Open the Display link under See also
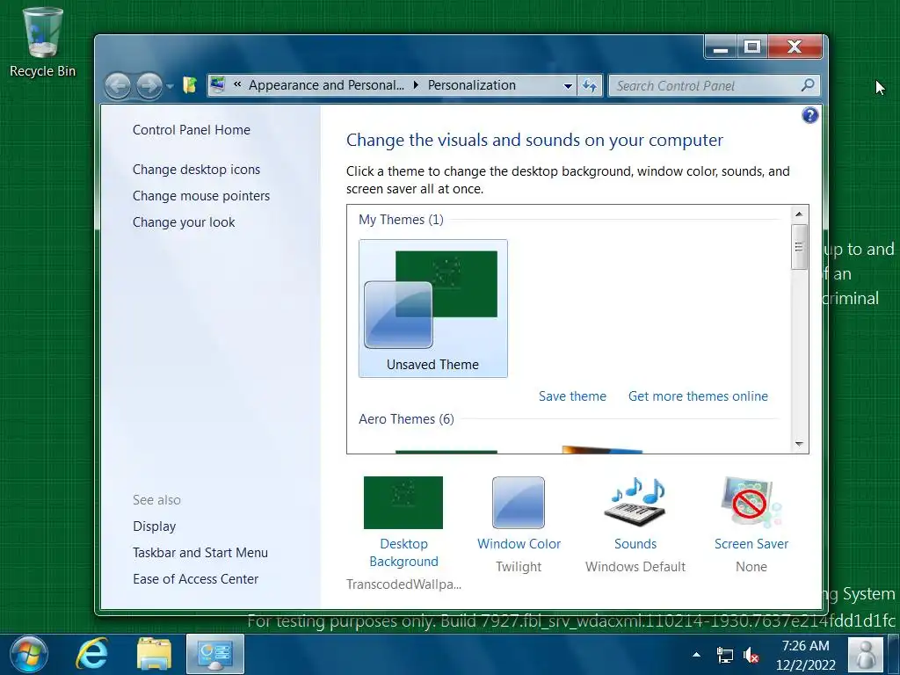 click(154, 526)
